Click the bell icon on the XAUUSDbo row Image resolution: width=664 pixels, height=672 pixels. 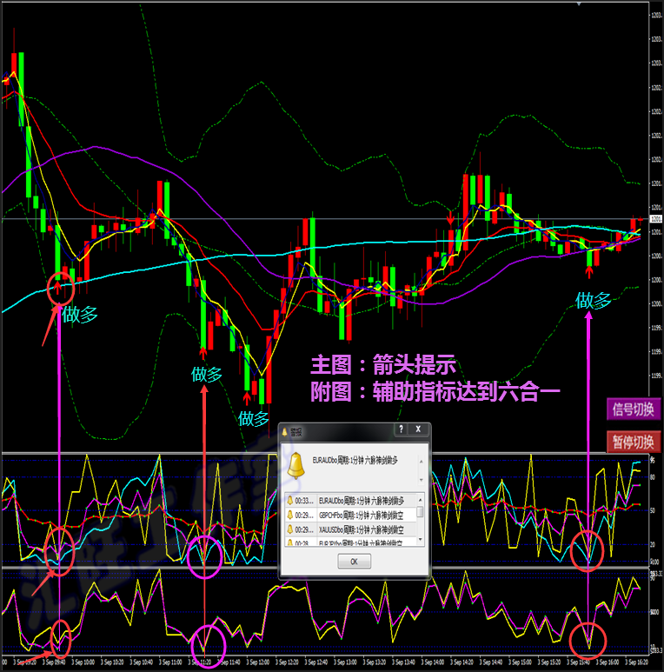[x=290, y=529]
